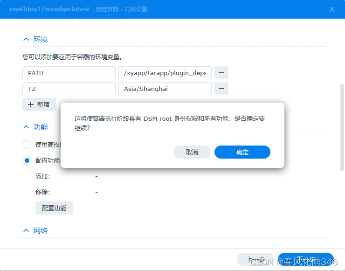Select the 使用高权限 radio option
Viewport: 345px width, 271px height.
coord(27,145)
